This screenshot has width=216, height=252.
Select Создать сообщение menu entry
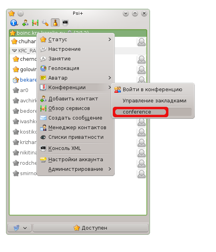76,118
